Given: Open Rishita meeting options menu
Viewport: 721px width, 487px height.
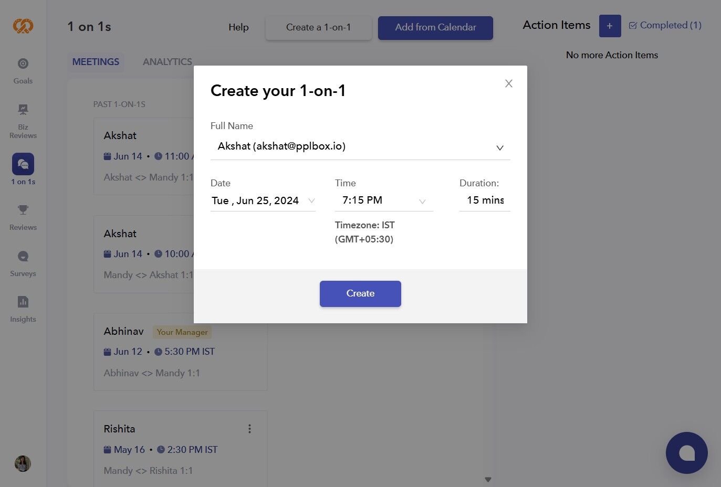Looking at the screenshot, I should 249,429.
